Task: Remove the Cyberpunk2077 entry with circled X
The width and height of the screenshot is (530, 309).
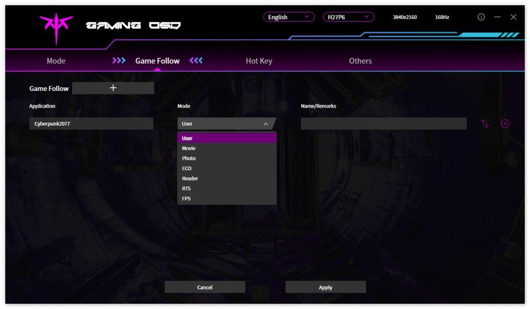Action: pos(505,123)
